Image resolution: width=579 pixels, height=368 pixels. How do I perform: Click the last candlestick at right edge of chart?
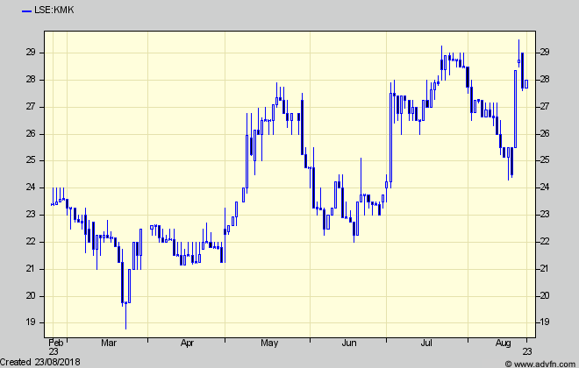pyautogui.click(x=526, y=84)
